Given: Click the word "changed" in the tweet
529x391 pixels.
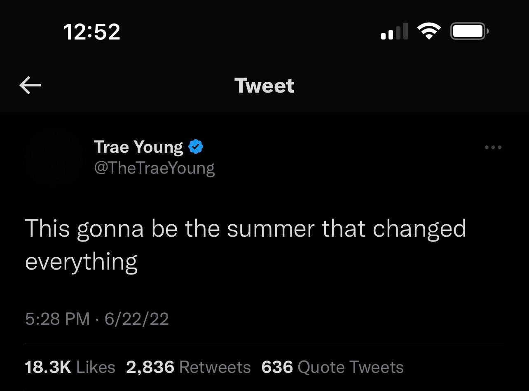Looking at the screenshot, I should point(419,228).
